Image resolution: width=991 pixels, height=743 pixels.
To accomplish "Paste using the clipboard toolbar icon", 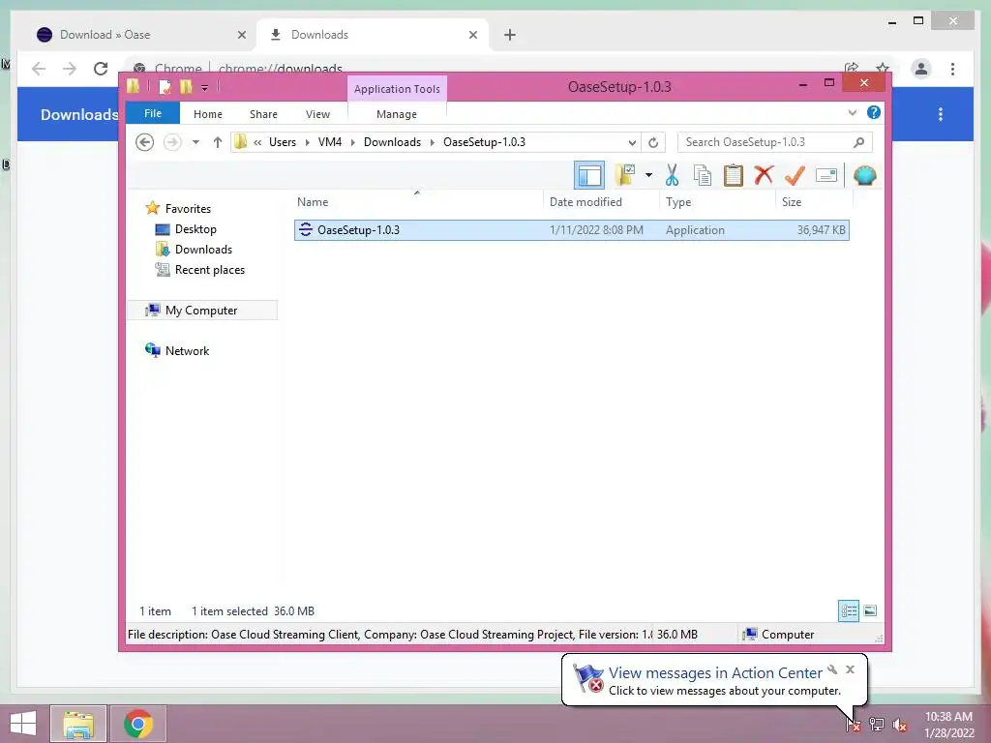I will (734, 175).
